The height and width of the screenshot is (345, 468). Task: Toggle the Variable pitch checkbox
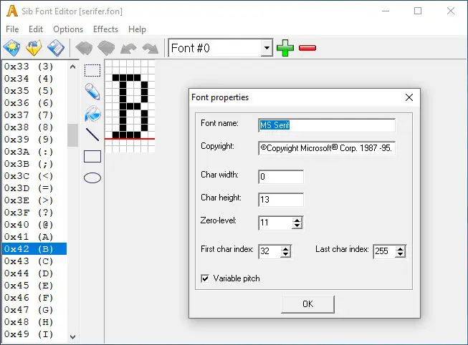(x=205, y=278)
